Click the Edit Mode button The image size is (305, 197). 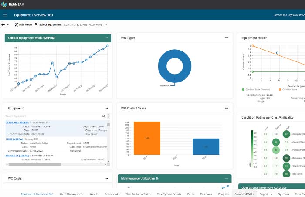tap(23, 25)
